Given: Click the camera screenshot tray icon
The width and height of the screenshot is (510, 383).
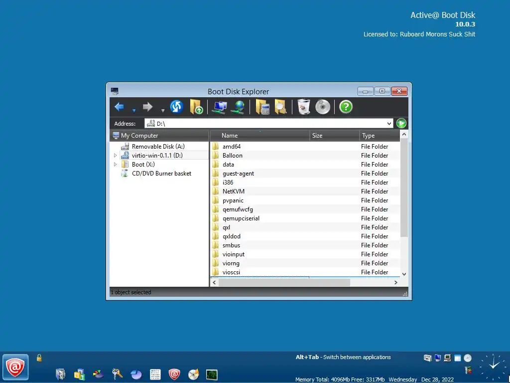Looking at the screenshot, I should tap(427, 358).
